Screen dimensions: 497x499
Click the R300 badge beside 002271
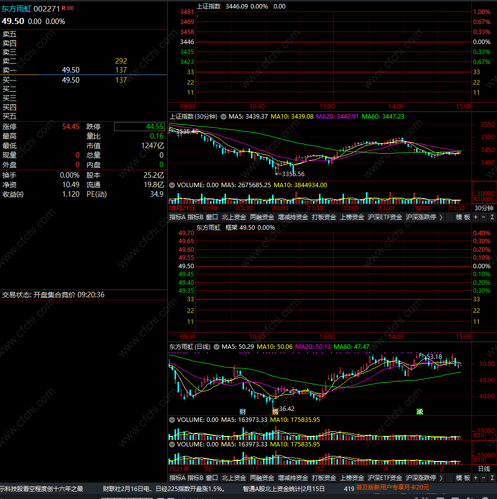click(67, 9)
